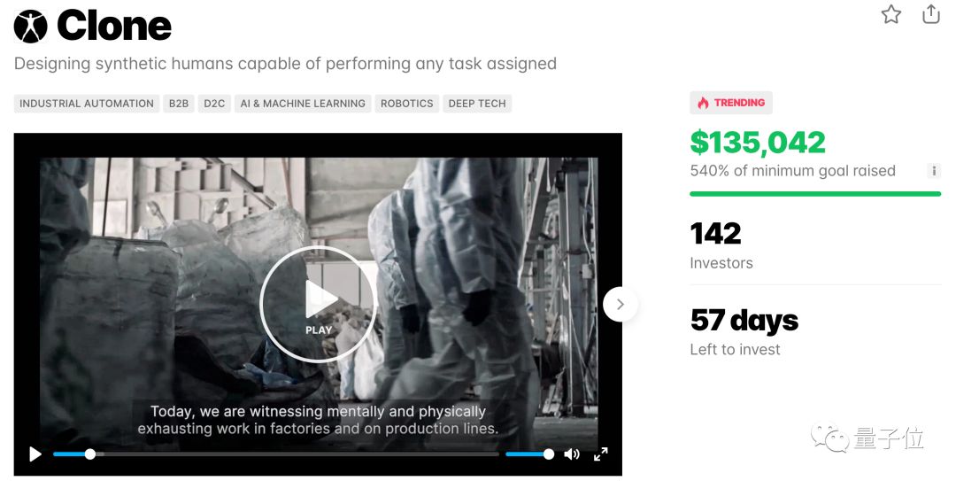Click the info icon beside goal raised

click(x=934, y=171)
